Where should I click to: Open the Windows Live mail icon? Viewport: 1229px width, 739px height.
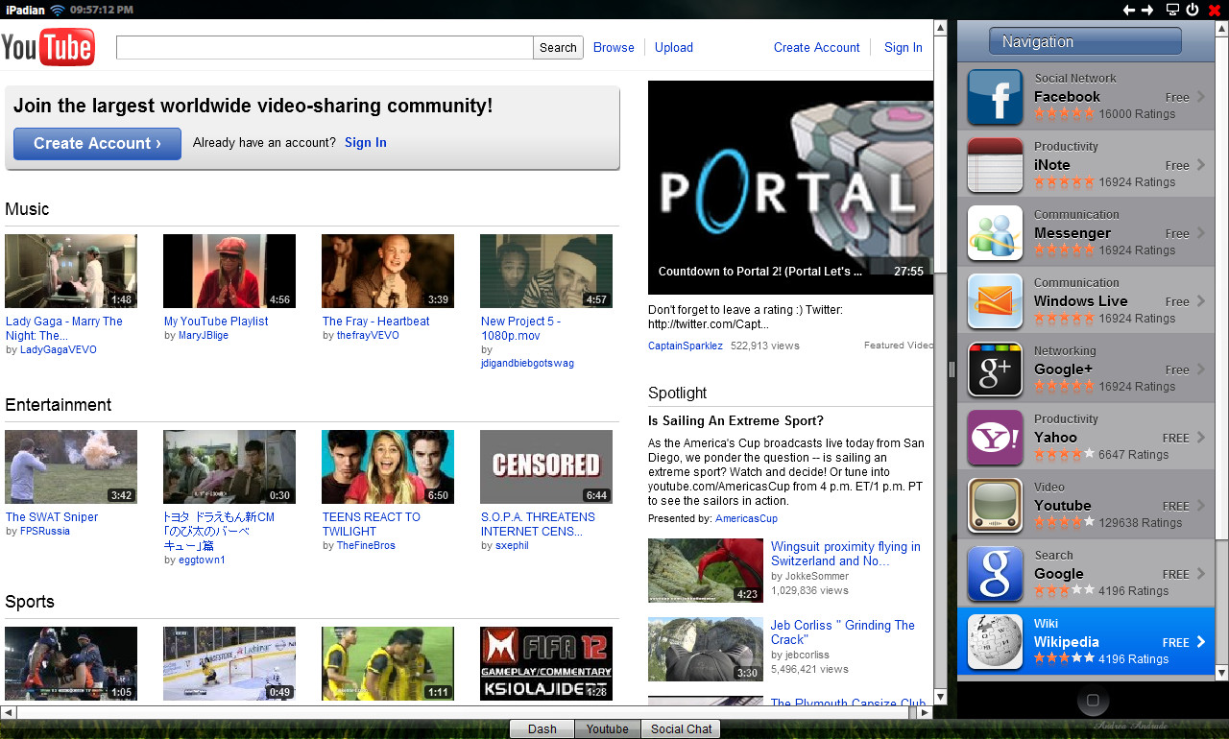coord(995,301)
